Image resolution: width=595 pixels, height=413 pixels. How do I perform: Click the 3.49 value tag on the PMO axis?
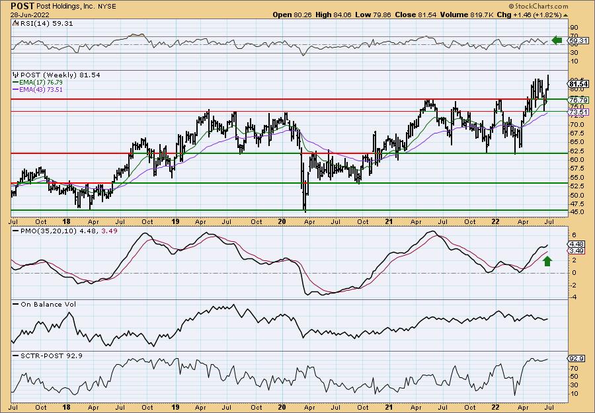(x=577, y=251)
